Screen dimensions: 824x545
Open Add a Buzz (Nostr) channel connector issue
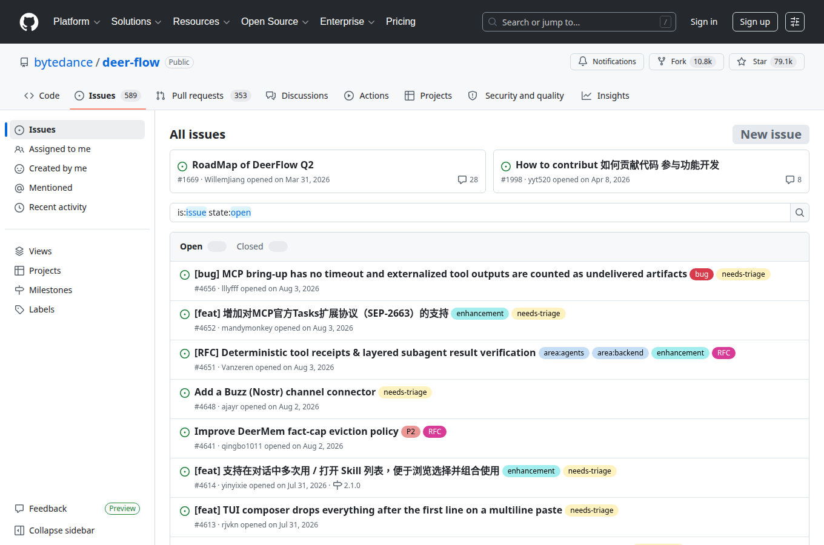pos(285,392)
